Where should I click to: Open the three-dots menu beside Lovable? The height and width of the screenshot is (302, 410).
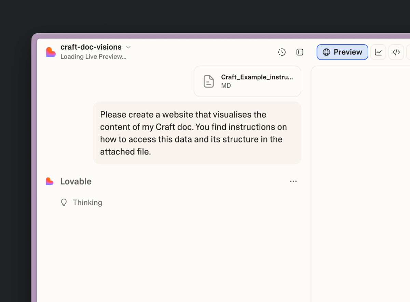[293, 181]
